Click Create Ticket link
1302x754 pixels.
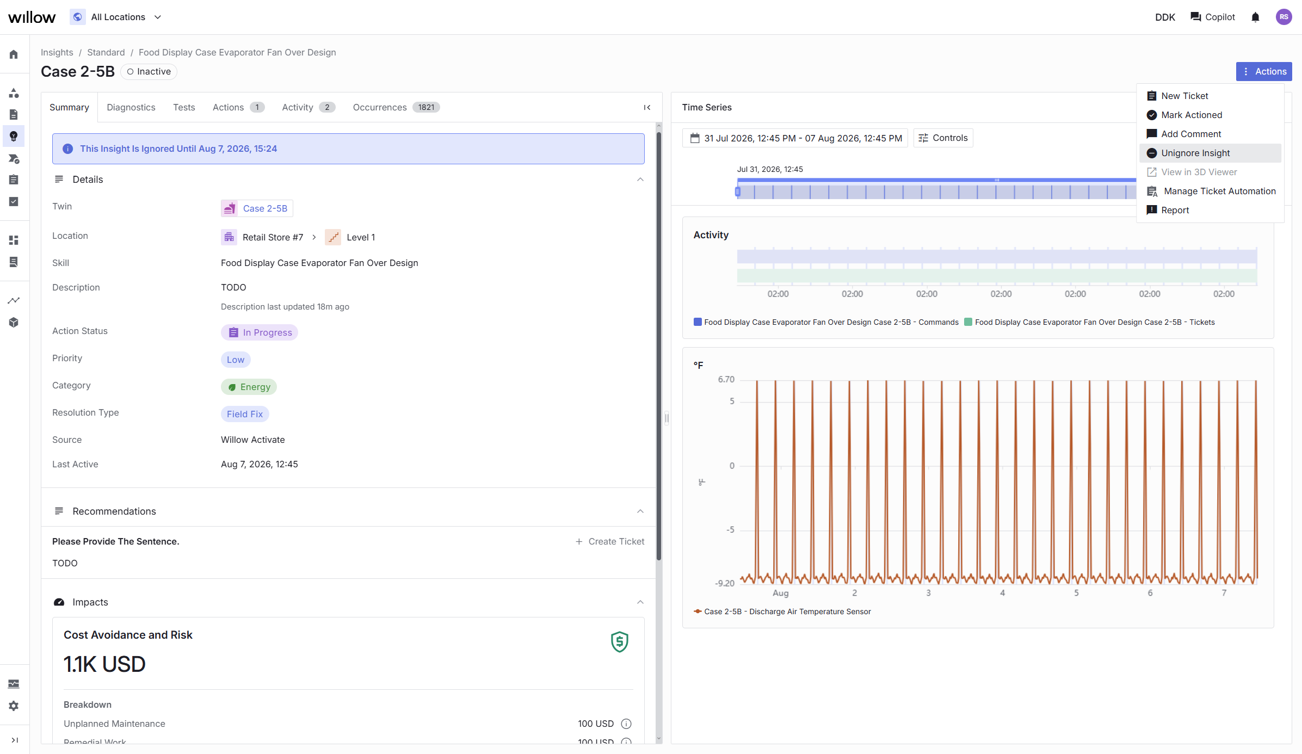609,541
